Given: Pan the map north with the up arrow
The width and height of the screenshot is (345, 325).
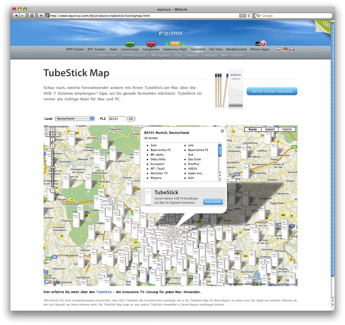Looking at the screenshot, I should tap(53, 129).
